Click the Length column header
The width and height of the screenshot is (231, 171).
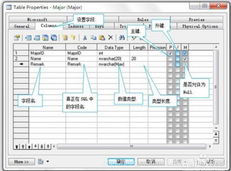(139, 48)
